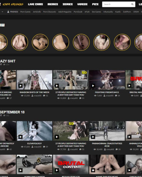
Task: Click the comment bubble icon below September 18 heading
Action: (4, 115)
